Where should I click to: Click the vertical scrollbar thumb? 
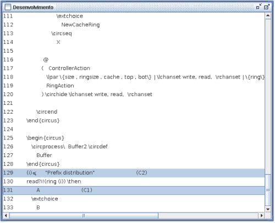click(268, 190)
